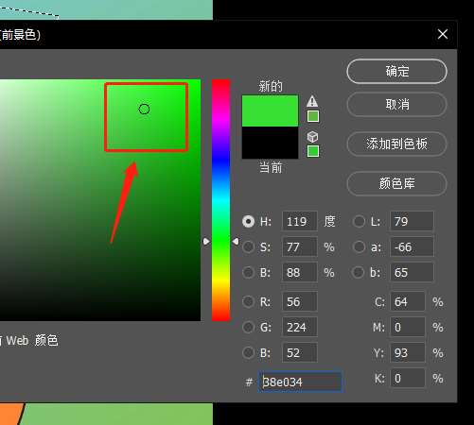Click 添加到色板 add to swatches button
Viewport: 474px width, 425px height.
396,144
